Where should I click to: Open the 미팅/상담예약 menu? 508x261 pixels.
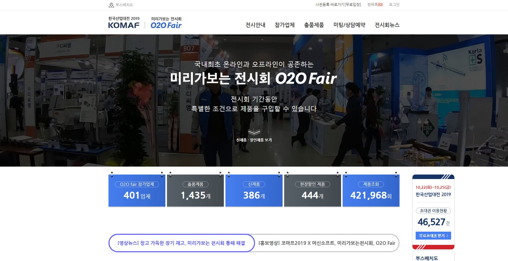349,25
